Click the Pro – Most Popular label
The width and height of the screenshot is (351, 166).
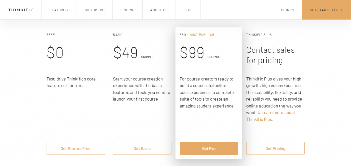click(197, 35)
